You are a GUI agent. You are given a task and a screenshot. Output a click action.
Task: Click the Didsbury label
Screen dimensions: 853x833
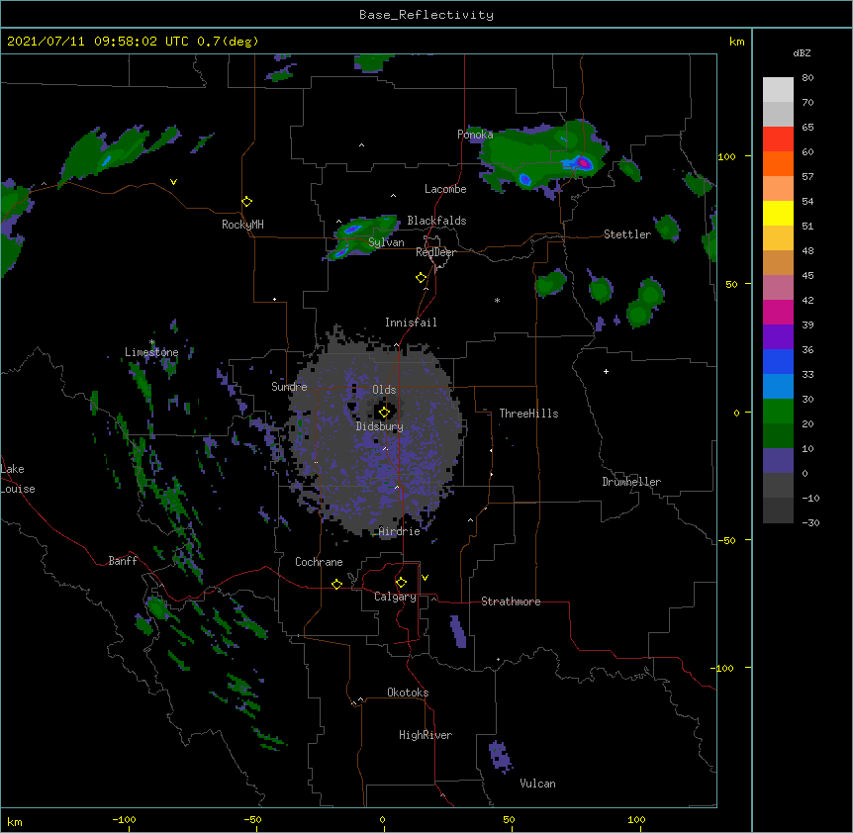(x=380, y=426)
